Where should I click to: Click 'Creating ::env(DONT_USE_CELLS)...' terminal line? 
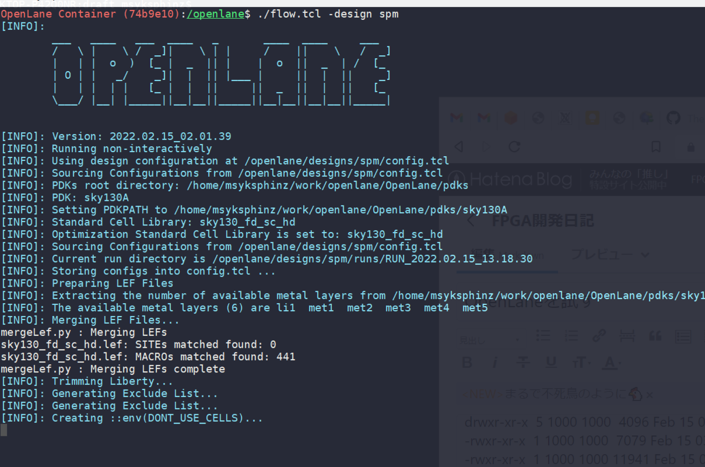(132, 418)
